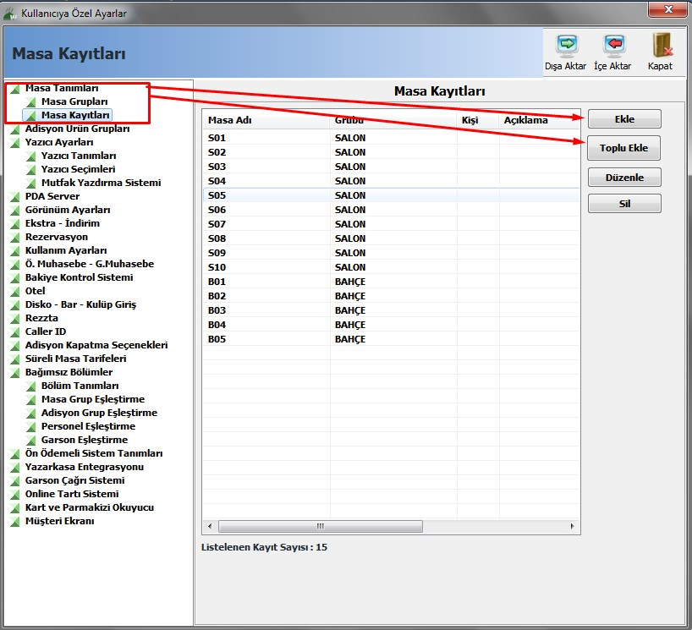
Task: Click the icon beside Bağımsız Bölümler
Action: 15,373
